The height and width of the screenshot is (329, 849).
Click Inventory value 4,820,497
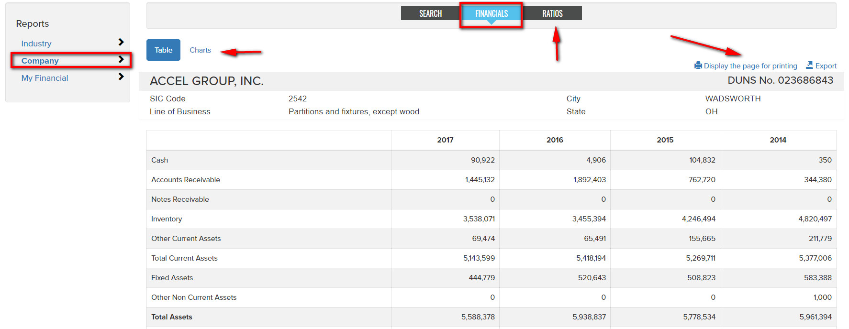[815, 219]
